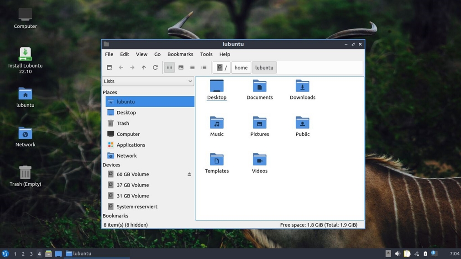Open the Go menu
461x259 pixels.
coord(157,54)
